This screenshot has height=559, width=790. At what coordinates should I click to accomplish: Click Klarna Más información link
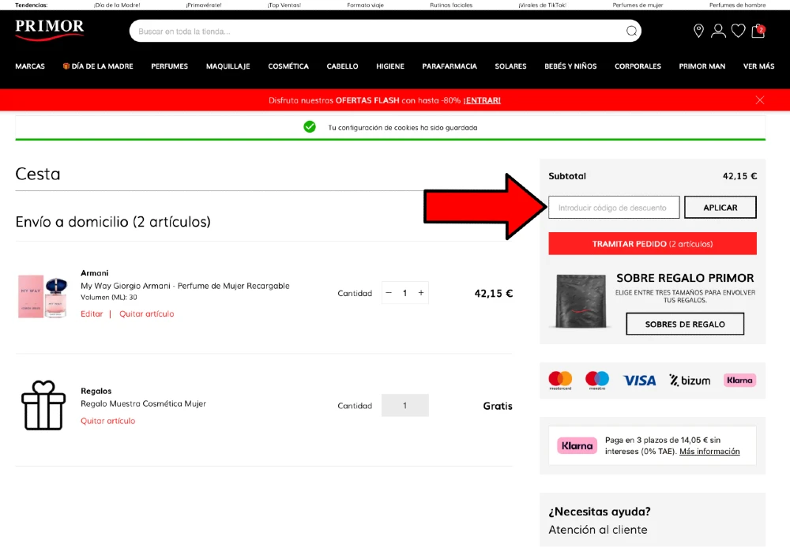[709, 452]
